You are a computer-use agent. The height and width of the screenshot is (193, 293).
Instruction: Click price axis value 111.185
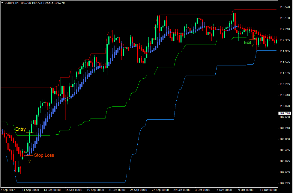click(285, 73)
